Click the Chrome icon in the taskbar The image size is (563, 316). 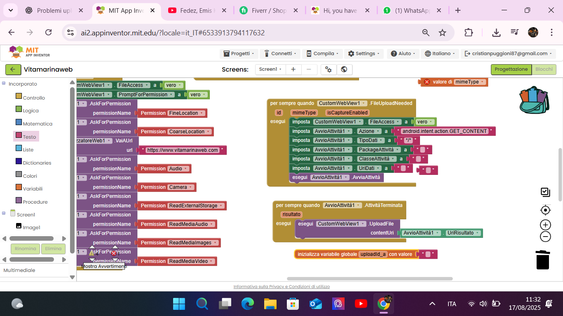tap(383, 304)
